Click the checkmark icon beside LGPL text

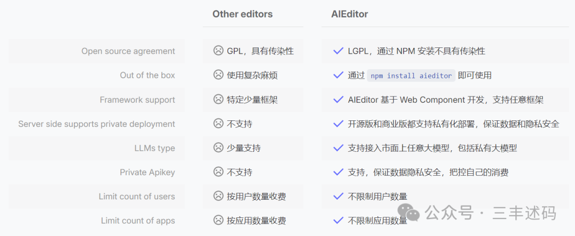coord(338,51)
